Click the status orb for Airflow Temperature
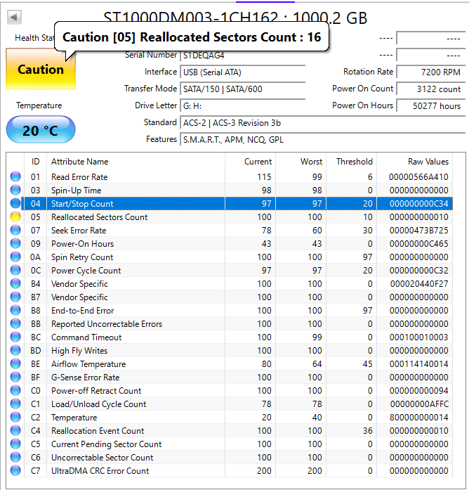The height and width of the screenshot is (490, 469). [15, 363]
